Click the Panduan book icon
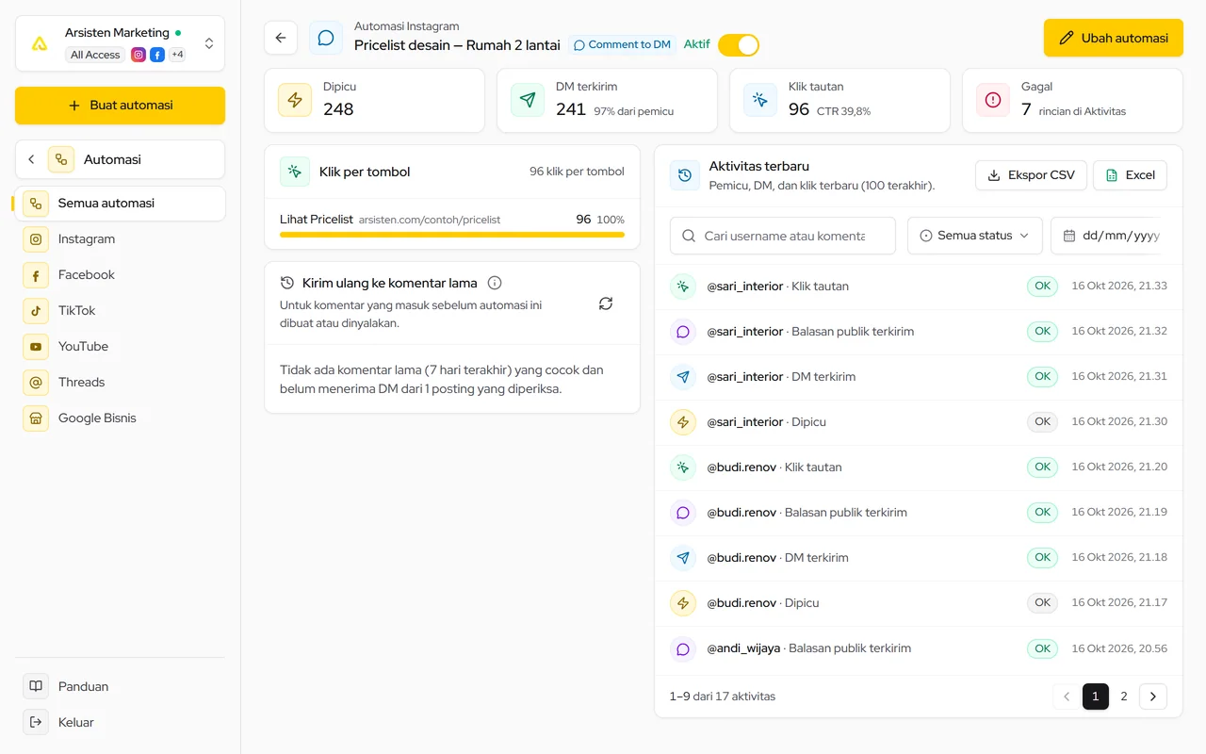The image size is (1206, 754). (x=36, y=686)
